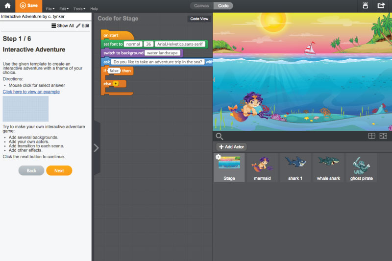Open the Stage settings gear
Image resolution: width=392 pixels, height=261 pixels.
[x=218, y=157]
